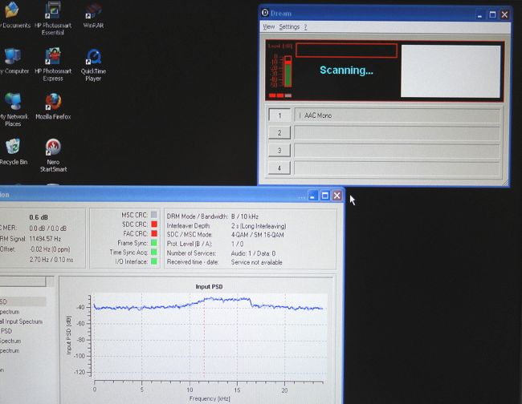Open the WinRAR desktop icon
Image resolution: width=522 pixels, height=404 pixels.
pyautogui.click(x=93, y=15)
